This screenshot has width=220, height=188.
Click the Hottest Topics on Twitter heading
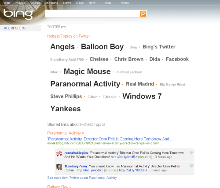tap(69, 36)
